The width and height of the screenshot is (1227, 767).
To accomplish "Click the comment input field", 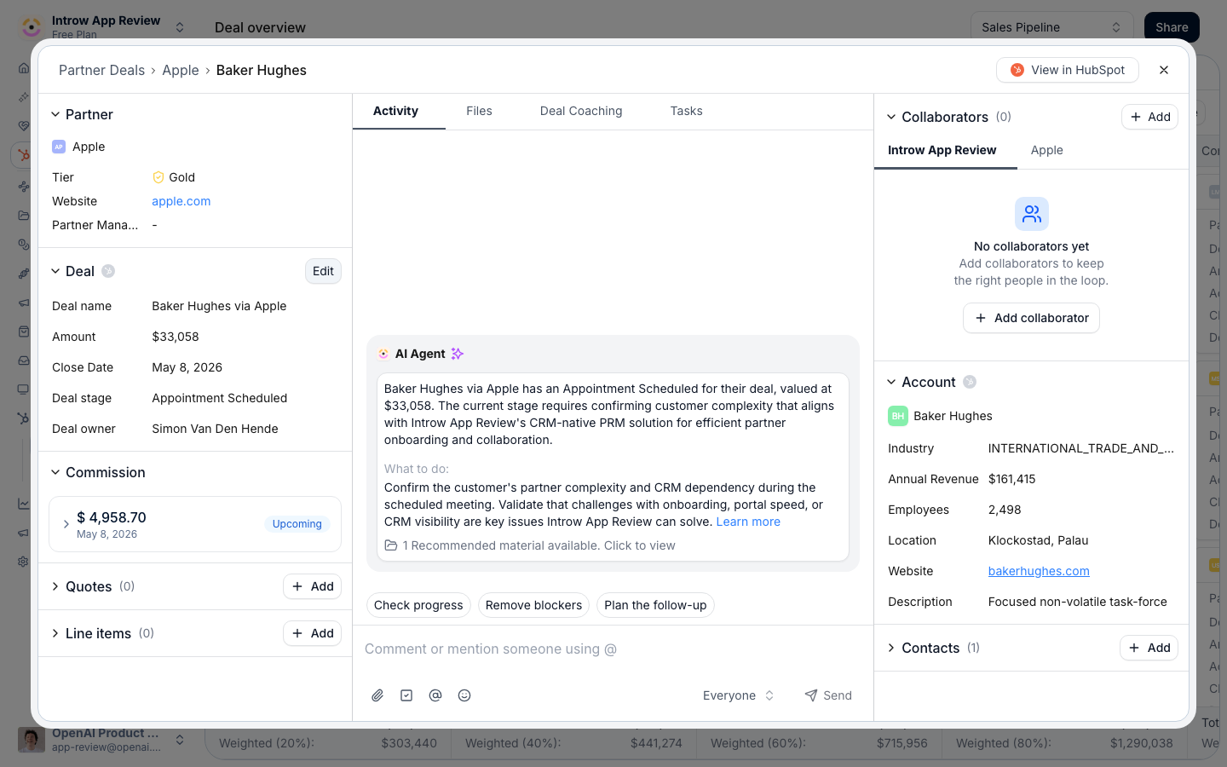I will [x=613, y=649].
